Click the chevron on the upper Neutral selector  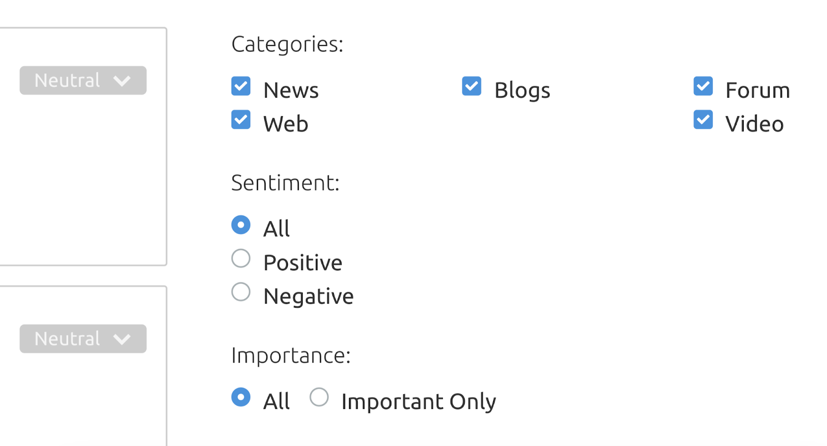point(122,80)
